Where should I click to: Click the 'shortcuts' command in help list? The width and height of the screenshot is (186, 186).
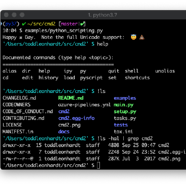click(x=137, y=78)
